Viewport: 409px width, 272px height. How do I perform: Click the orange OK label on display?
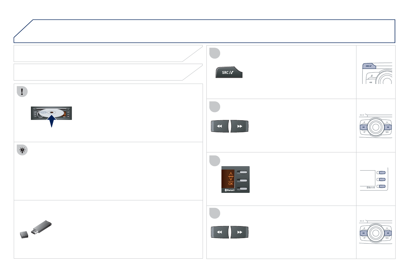click(x=230, y=183)
